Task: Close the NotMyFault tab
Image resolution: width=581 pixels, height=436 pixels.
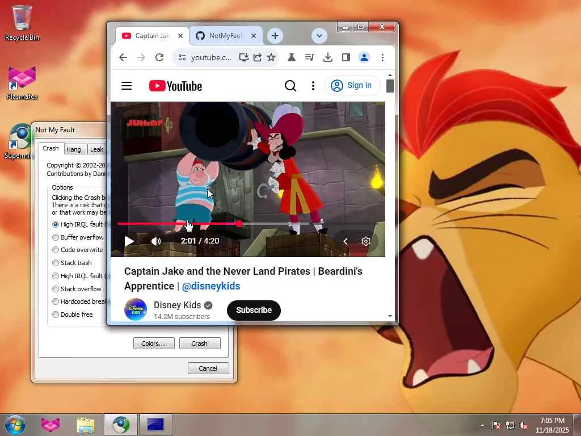Action: (x=254, y=36)
